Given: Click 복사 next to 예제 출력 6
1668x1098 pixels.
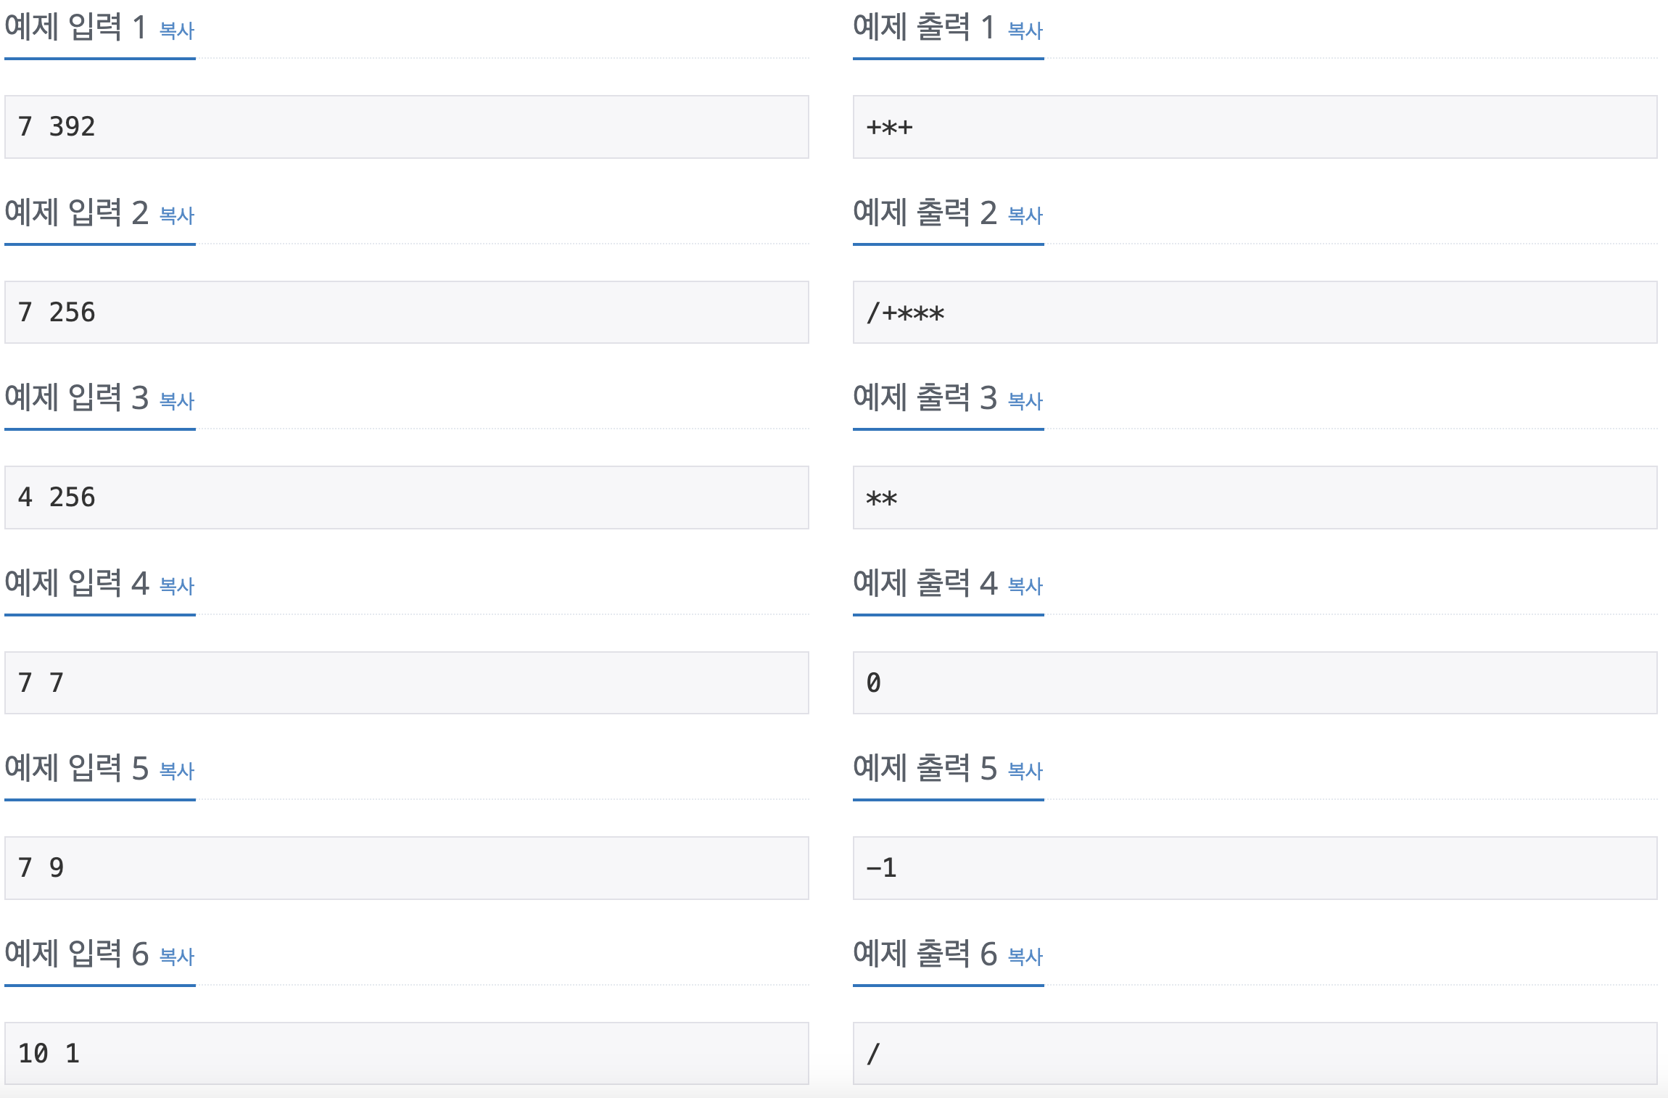Looking at the screenshot, I should click(1025, 957).
